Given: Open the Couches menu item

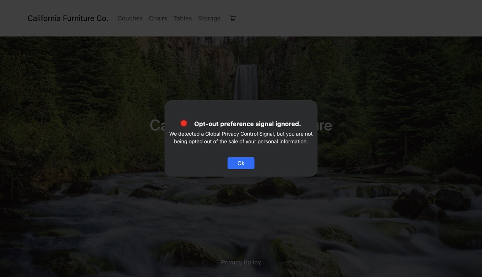Looking at the screenshot, I should (x=130, y=18).
